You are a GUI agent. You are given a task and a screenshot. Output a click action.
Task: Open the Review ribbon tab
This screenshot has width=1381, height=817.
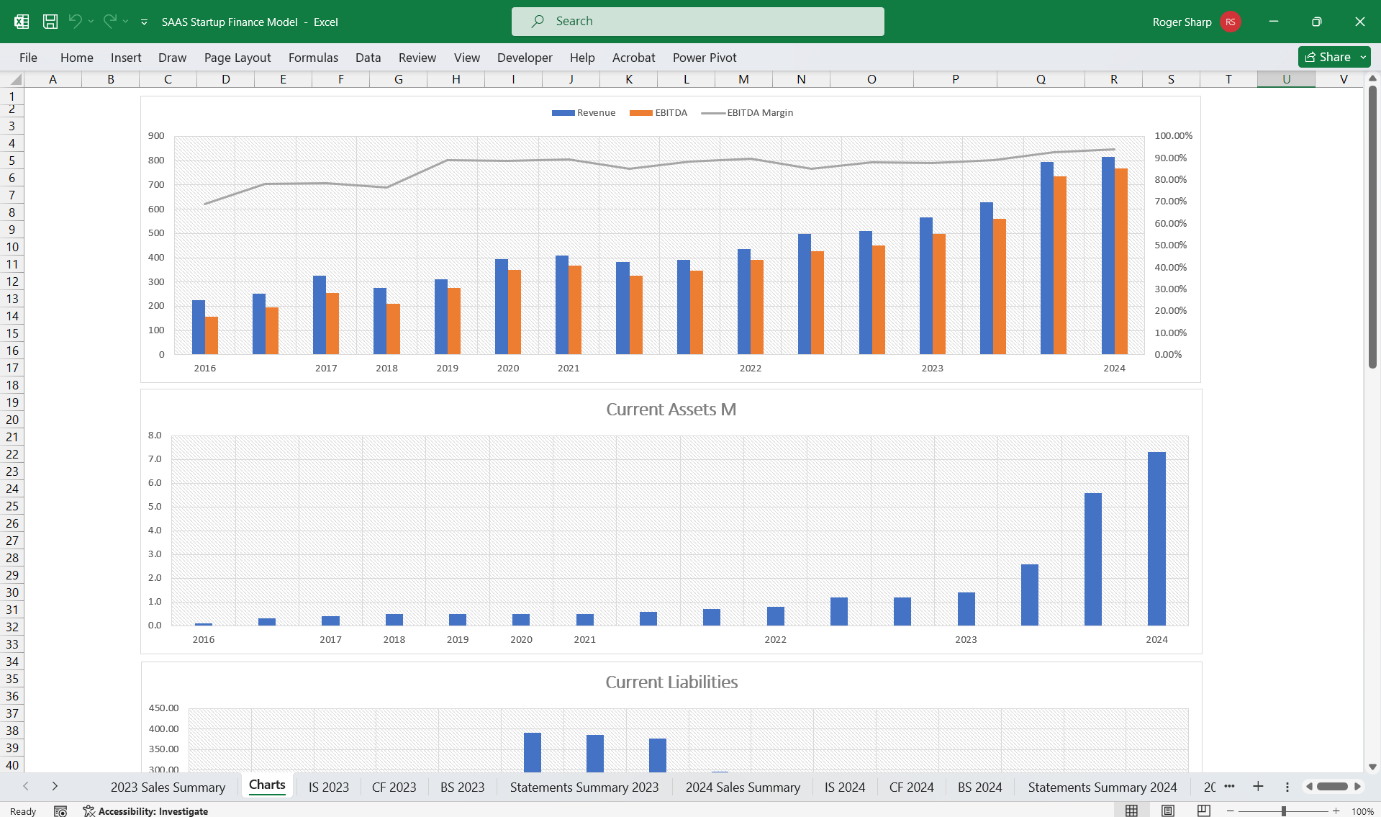point(417,58)
